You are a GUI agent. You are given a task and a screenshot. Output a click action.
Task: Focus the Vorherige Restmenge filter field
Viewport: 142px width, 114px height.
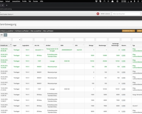(114, 40)
